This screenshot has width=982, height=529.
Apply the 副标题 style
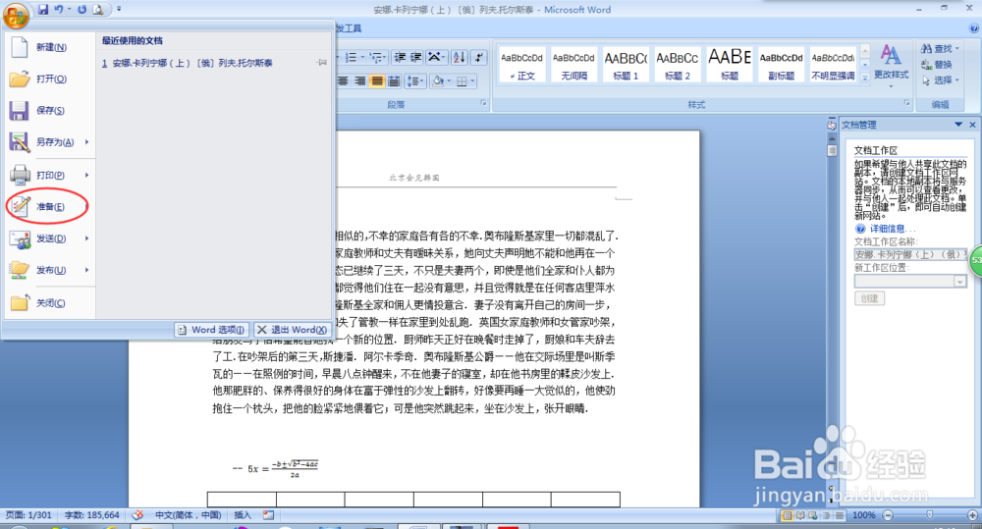click(x=781, y=65)
